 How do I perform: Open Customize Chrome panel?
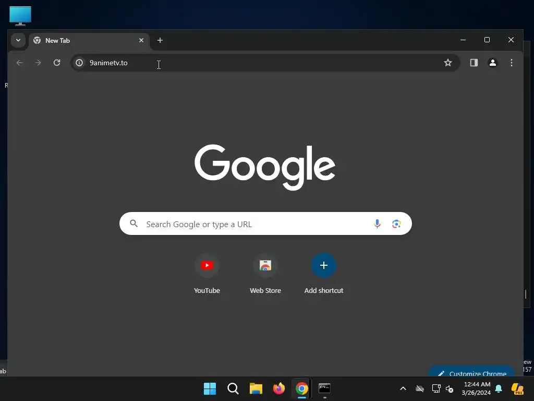(x=472, y=372)
